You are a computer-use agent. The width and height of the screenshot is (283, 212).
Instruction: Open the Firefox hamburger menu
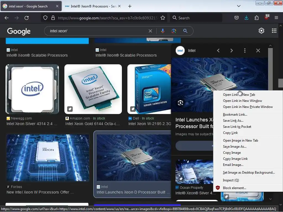(276, 18)
